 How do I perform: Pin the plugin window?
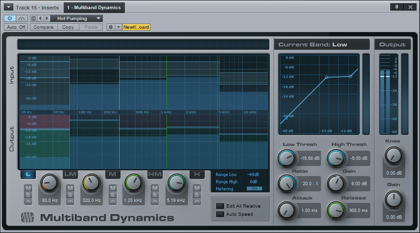tap(397, 7)
